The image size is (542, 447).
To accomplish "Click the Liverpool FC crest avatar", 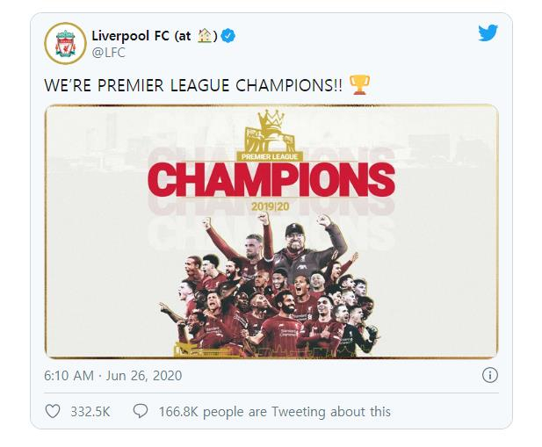I will [65, 44].
